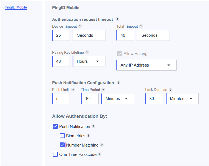Click help icon next to Push Limit
The height and width of the screenshot is (166, 209).
click(x=73, y=90)
